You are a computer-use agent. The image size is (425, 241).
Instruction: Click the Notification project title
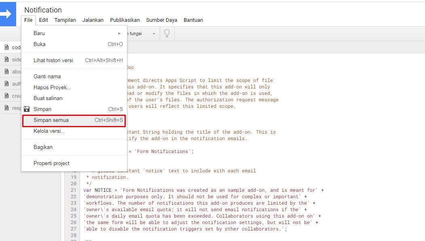43,10
